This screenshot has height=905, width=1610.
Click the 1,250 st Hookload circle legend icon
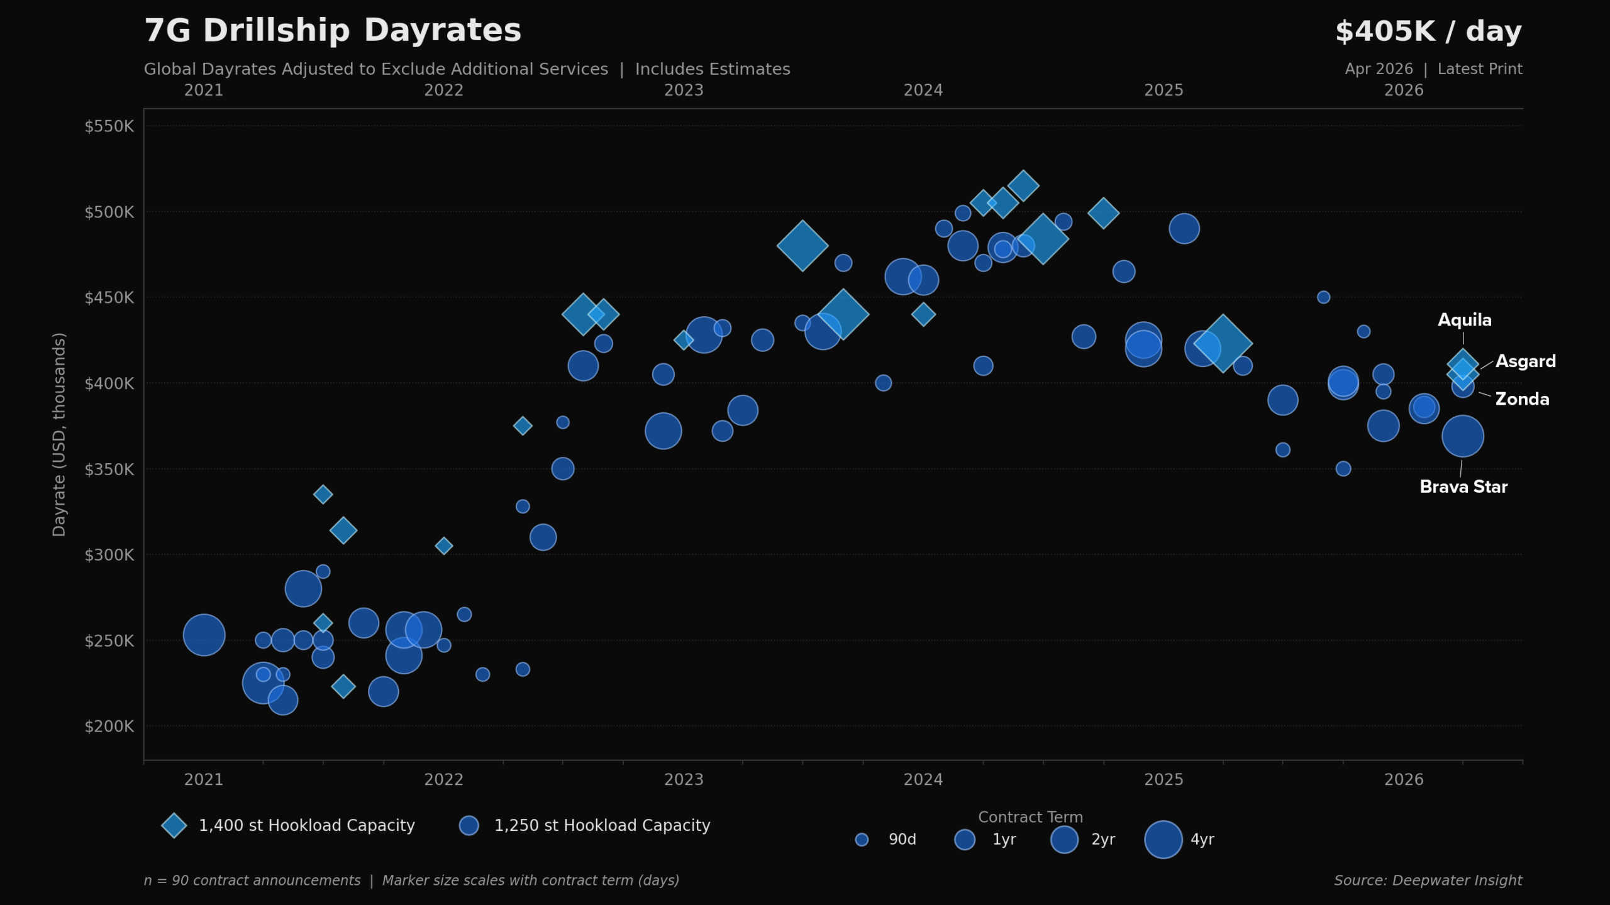[469, 825]
